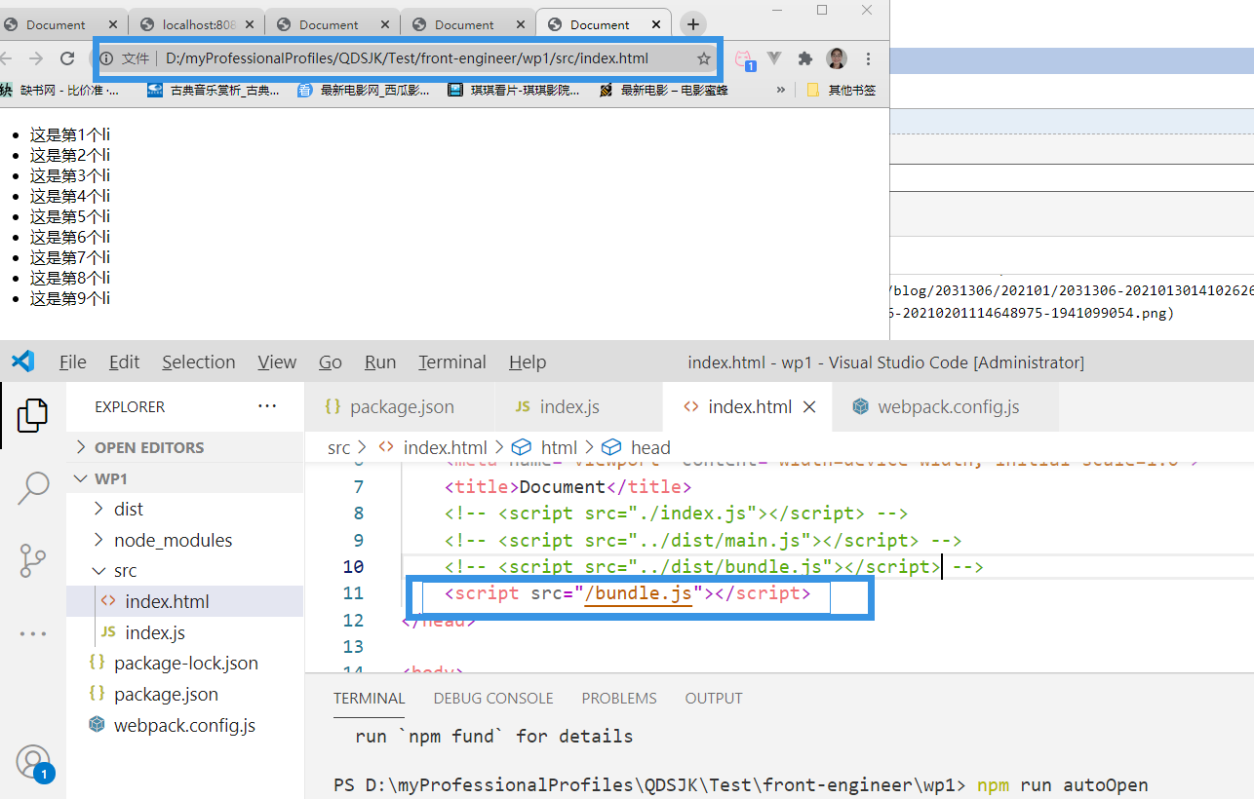Click list item 这是第1个li on the page

pos(69,135)
